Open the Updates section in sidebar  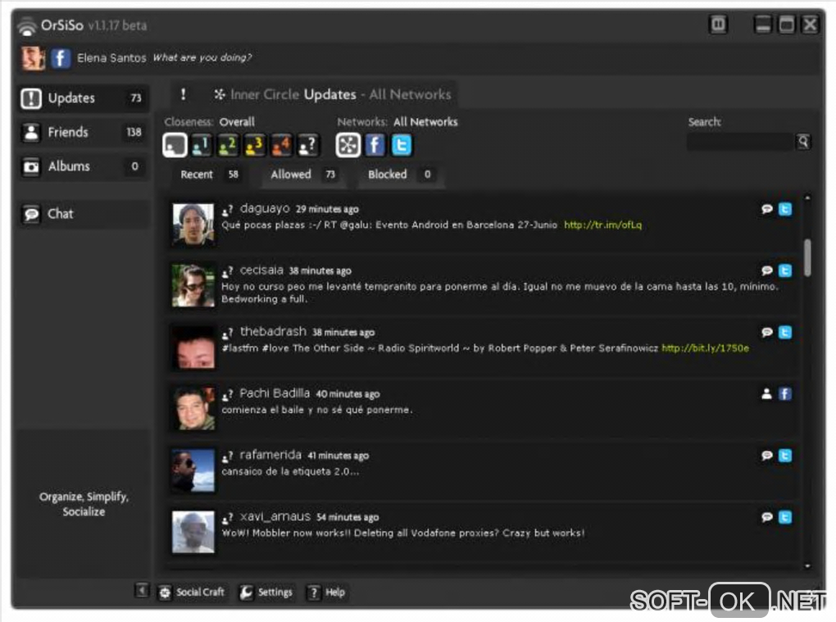tap(83, 98)
